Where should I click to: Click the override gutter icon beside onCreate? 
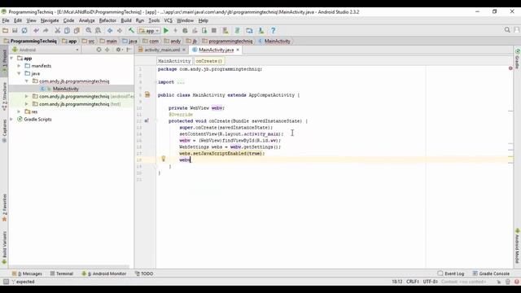(x=147, y=121)
